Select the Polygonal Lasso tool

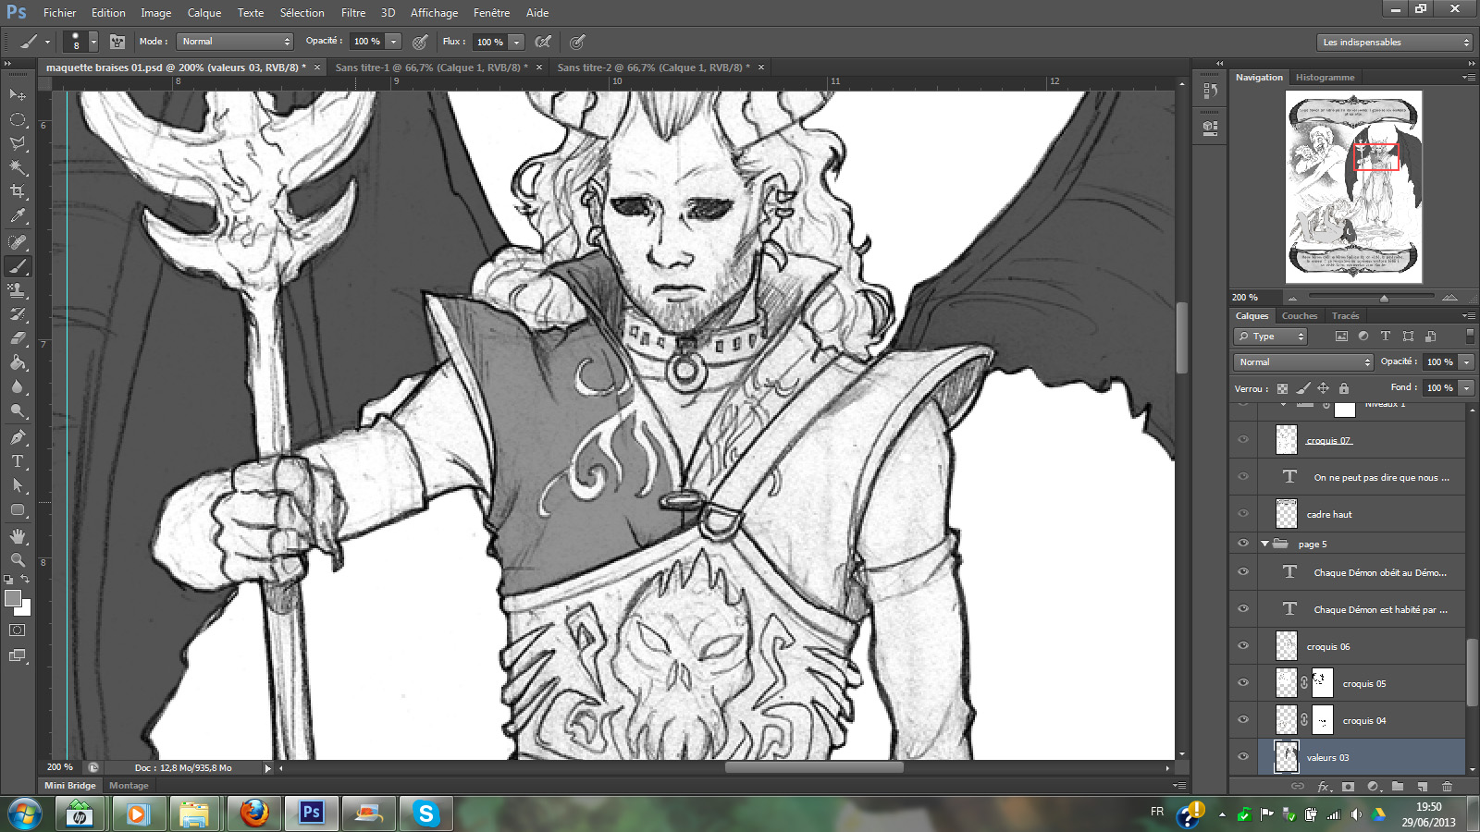pyautogui.click(x=18, y=143)
